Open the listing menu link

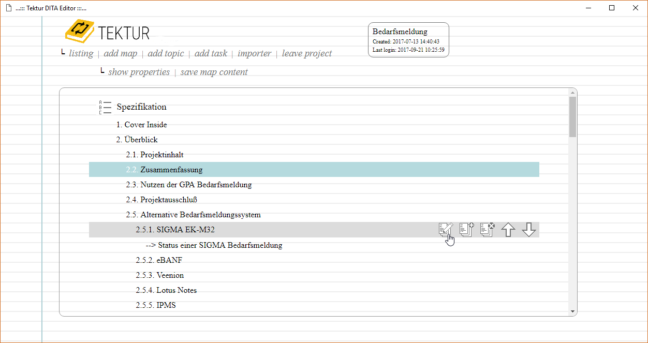[x=81, y=53]
